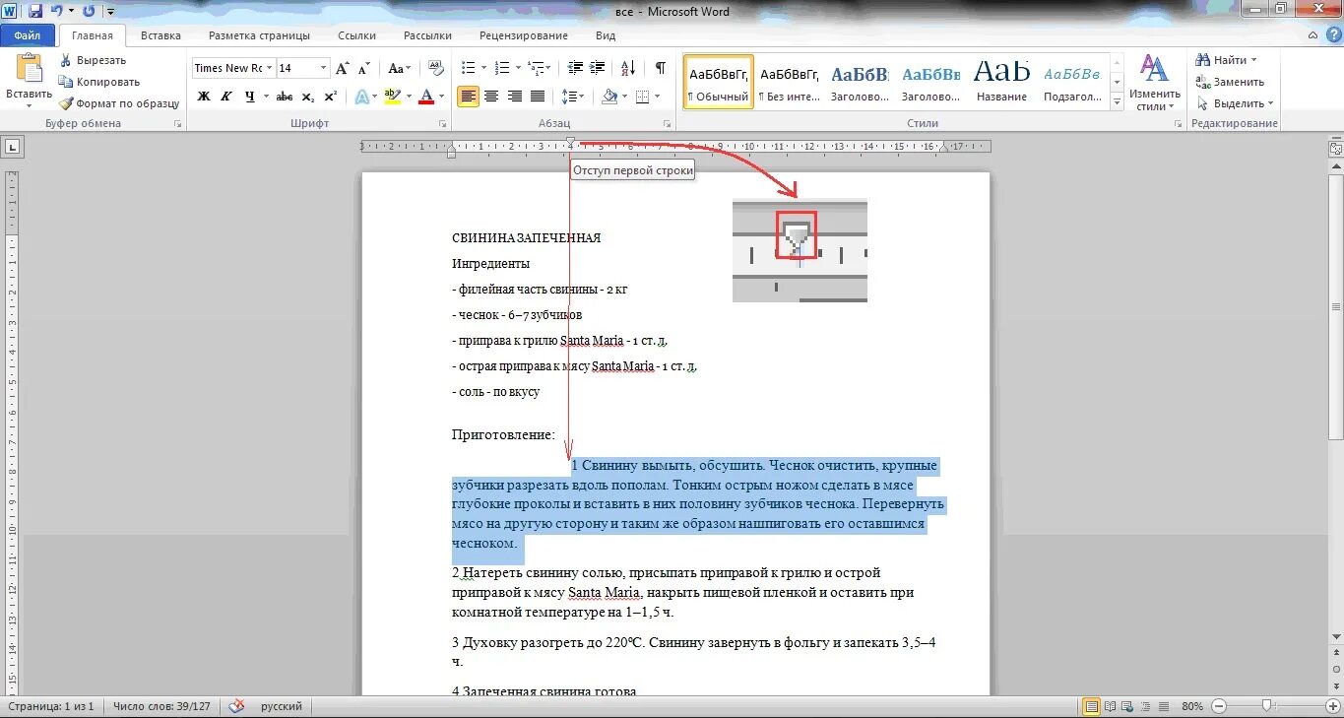
Task: Activate Формат по образцу format painter
Action: coord(119,103)
